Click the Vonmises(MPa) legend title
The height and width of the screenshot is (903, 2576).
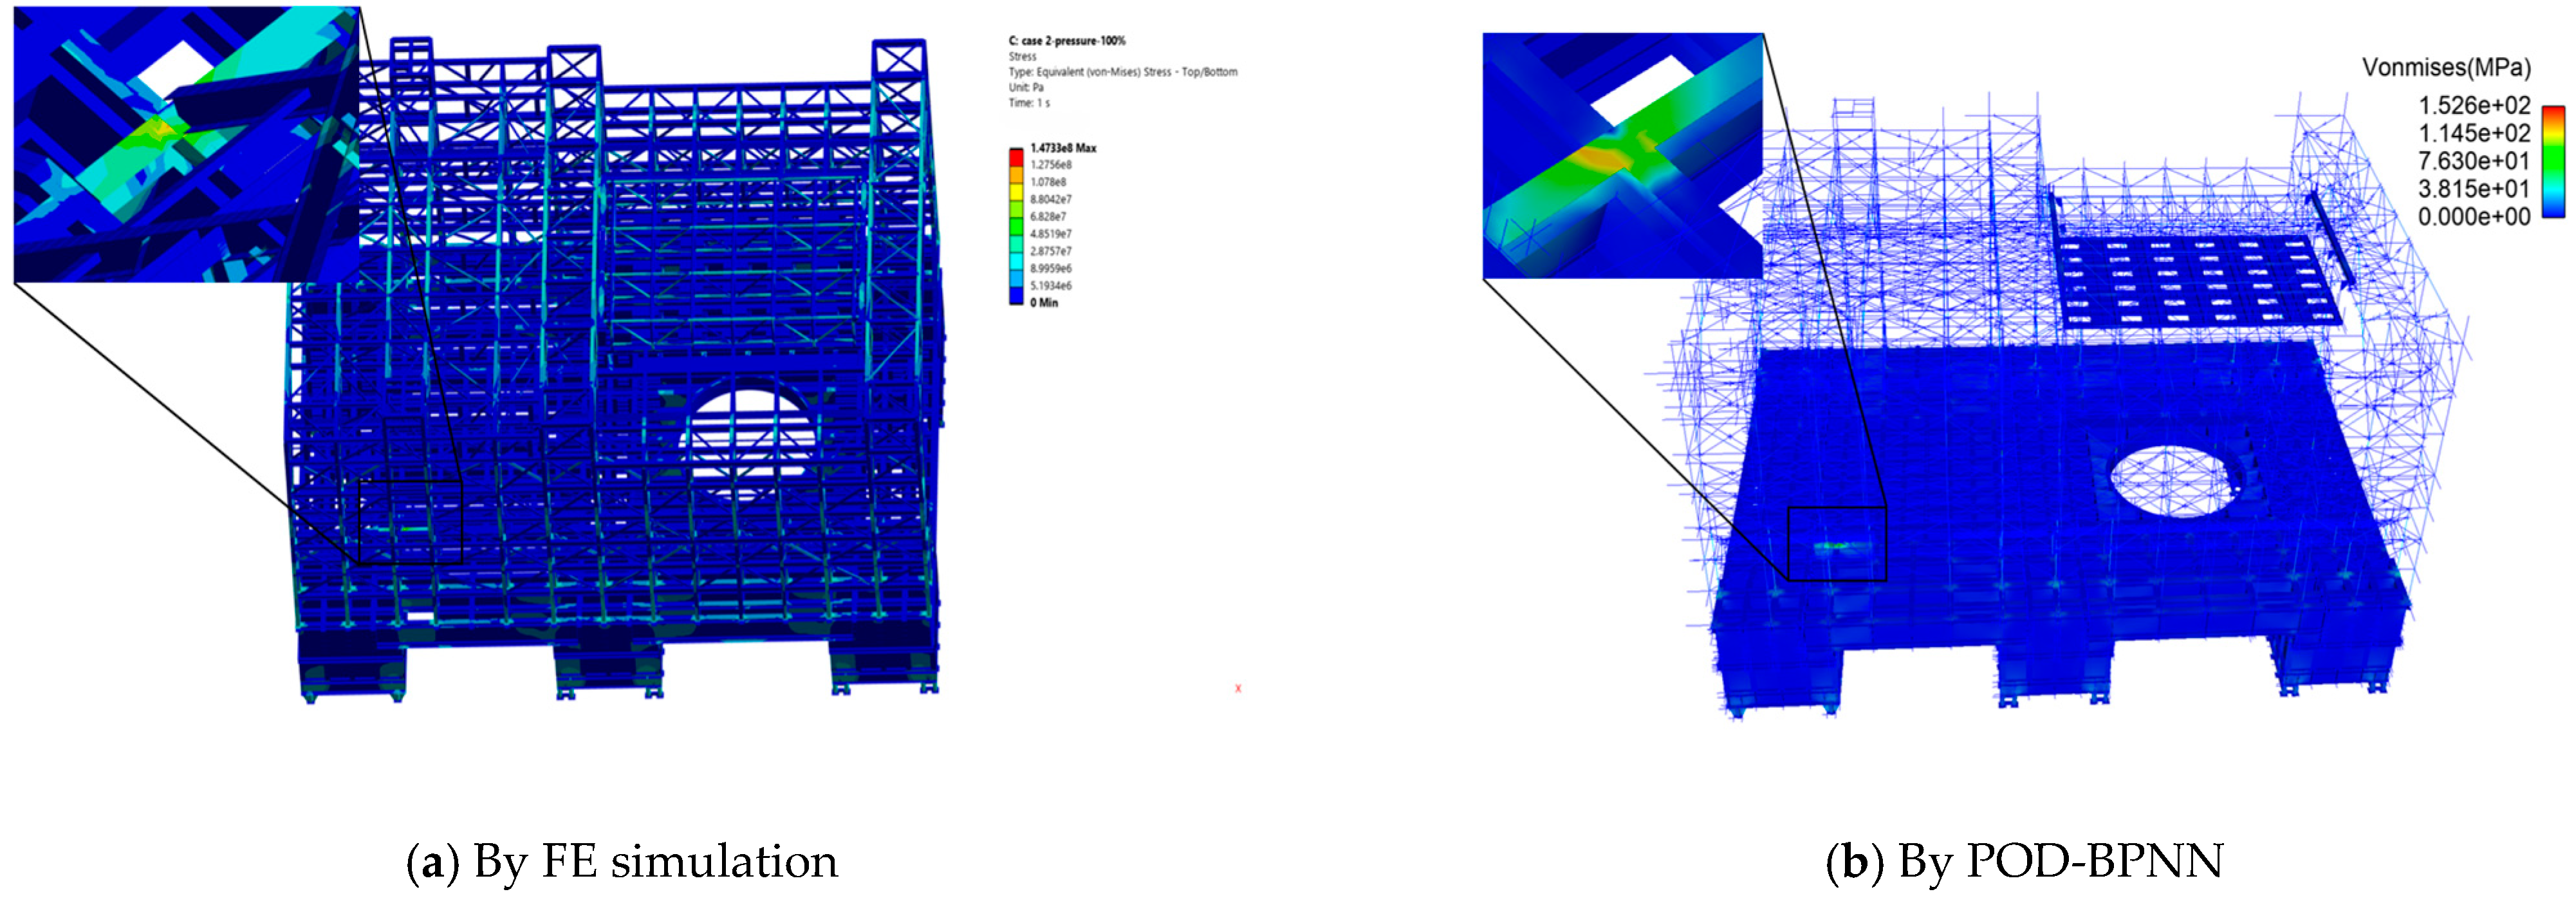point(2446,68)
